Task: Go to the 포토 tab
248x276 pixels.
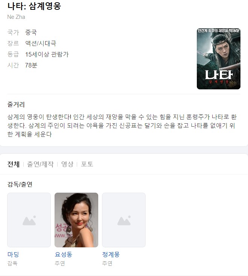Action: point(87,164)
